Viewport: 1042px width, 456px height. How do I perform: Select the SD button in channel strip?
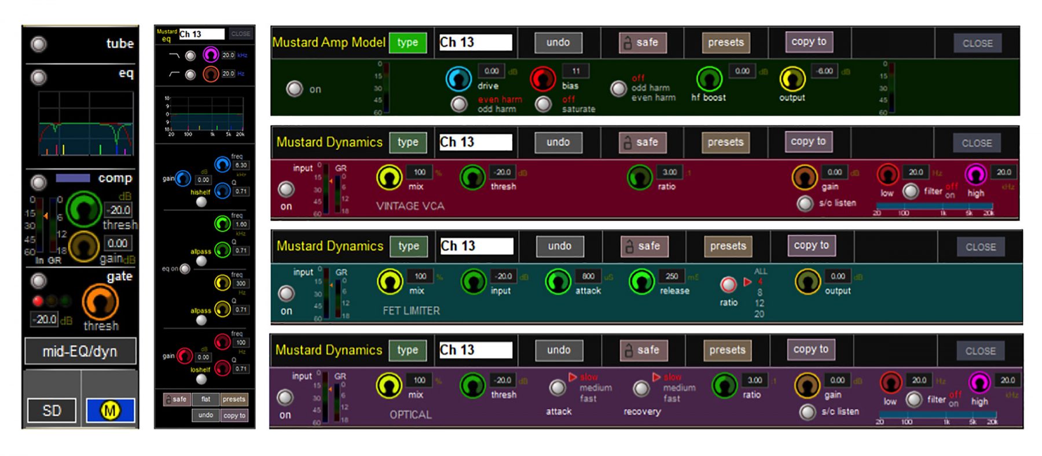[52, 410]
